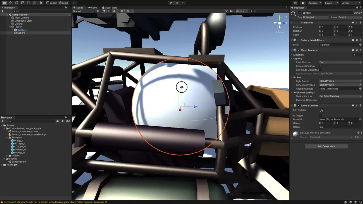Click the Edit Collider button icon
This screenshot has width=363, height=204.
click(x=322, y=110)
